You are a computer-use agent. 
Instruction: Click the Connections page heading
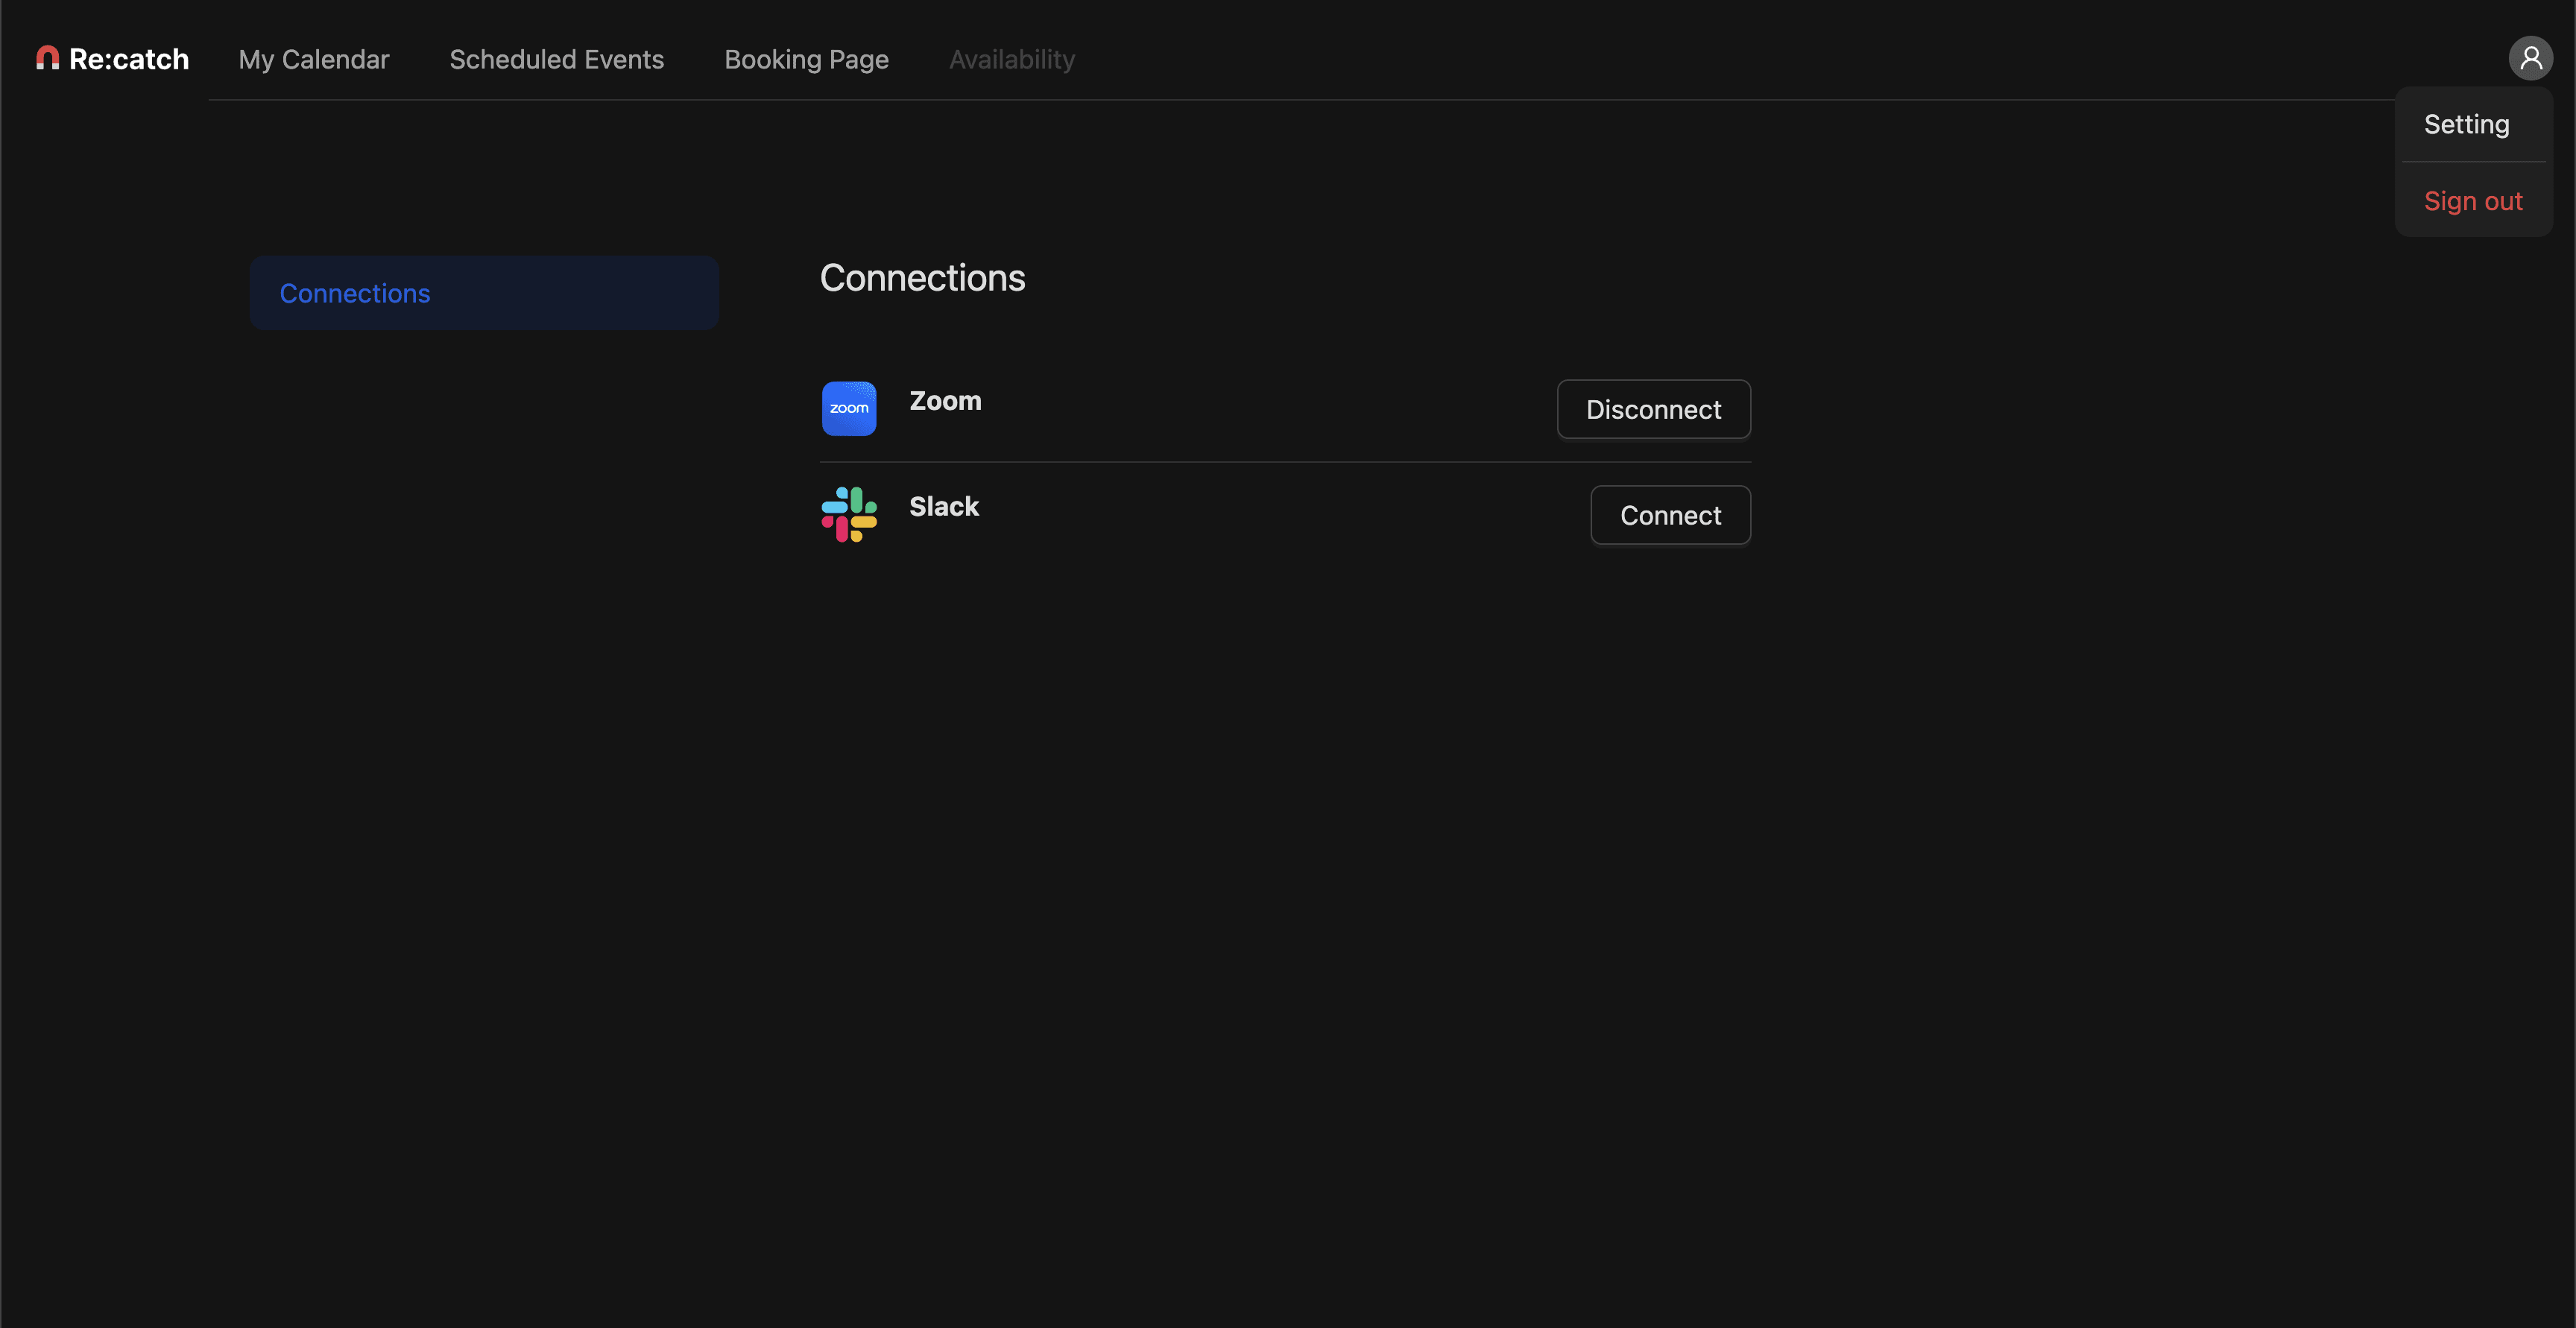click(922, 278)
